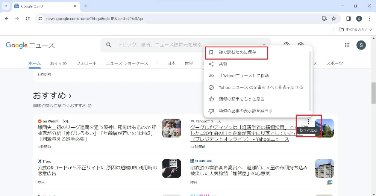The image size is (376, 196).
Task: Click the bookmark icon in the popup menu
Action: (x=211, y=52)
